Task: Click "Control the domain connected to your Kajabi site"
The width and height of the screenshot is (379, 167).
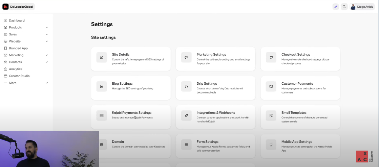Action: (139, 147)
